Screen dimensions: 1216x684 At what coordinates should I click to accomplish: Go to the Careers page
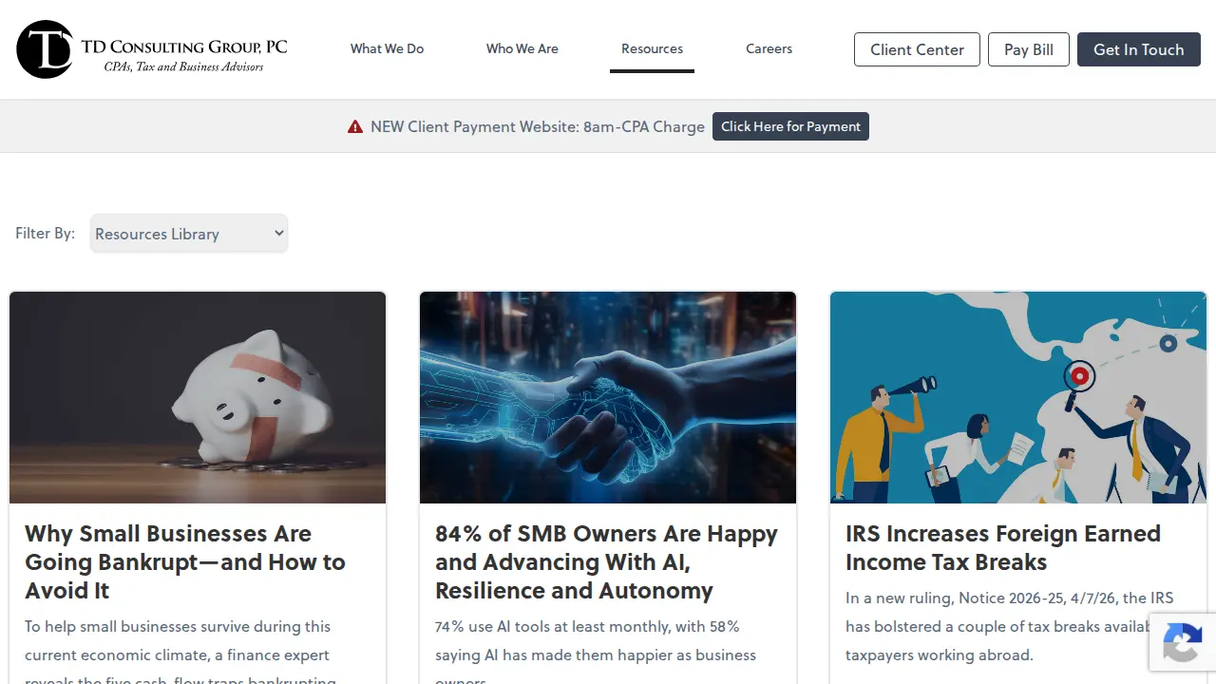click(769, 48)
